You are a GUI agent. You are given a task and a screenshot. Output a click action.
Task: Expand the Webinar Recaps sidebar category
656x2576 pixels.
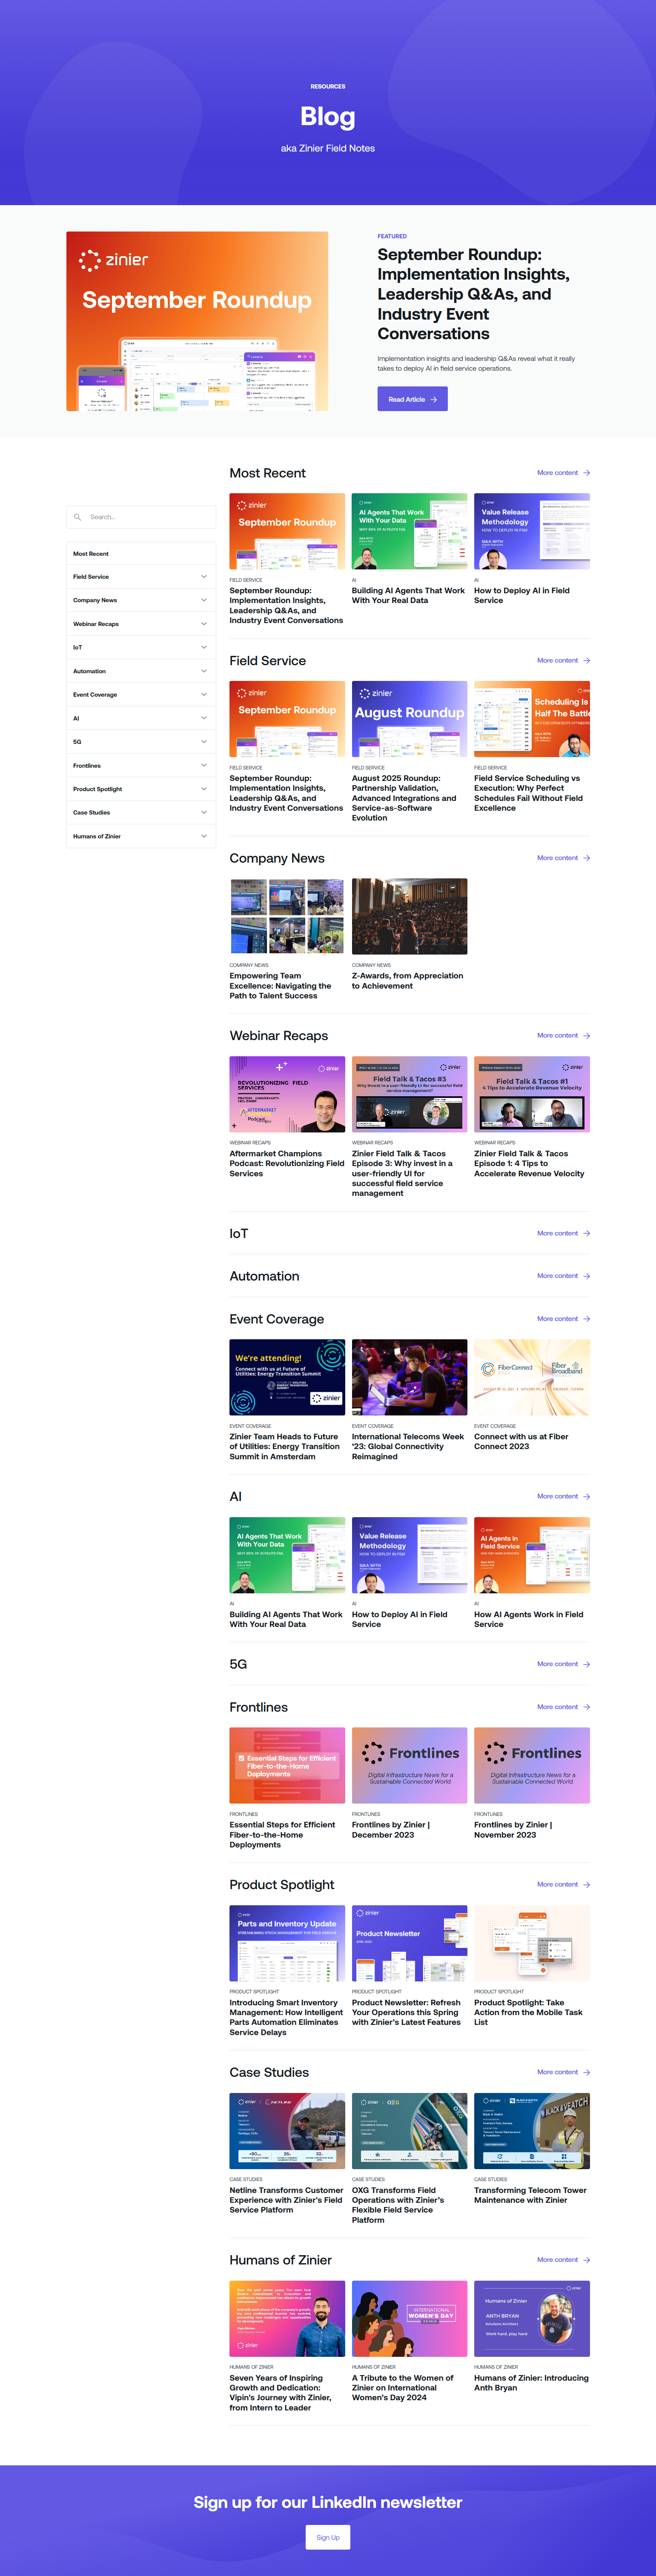pyautogui.click(x=204, y=624)
